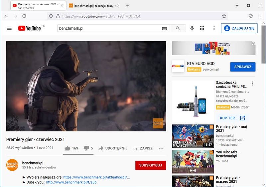Open the RTV EURO AGD logo
This screenshot has height=187, width=266.
point(178,66)
